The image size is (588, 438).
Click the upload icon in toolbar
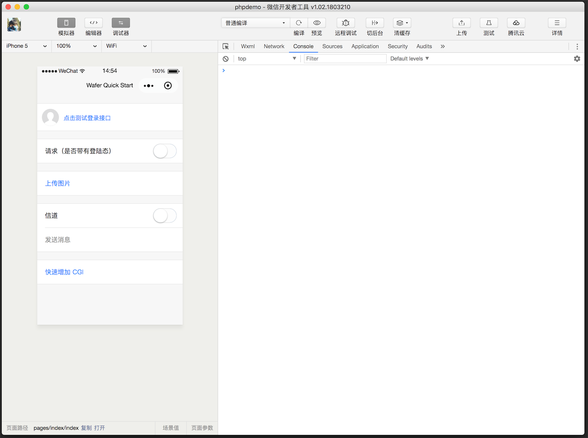tap(461, 23)
